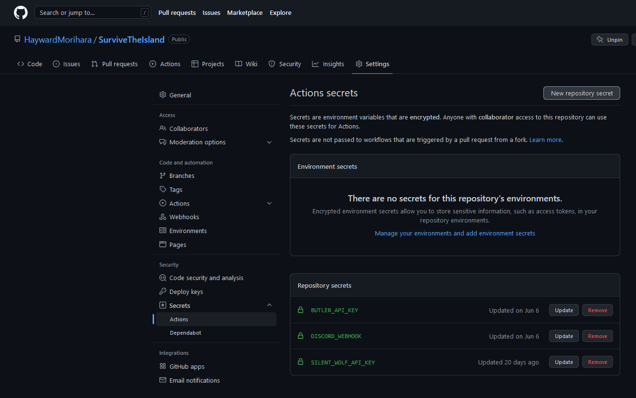Open the HaywardMorihara owner link

(58, 39)
